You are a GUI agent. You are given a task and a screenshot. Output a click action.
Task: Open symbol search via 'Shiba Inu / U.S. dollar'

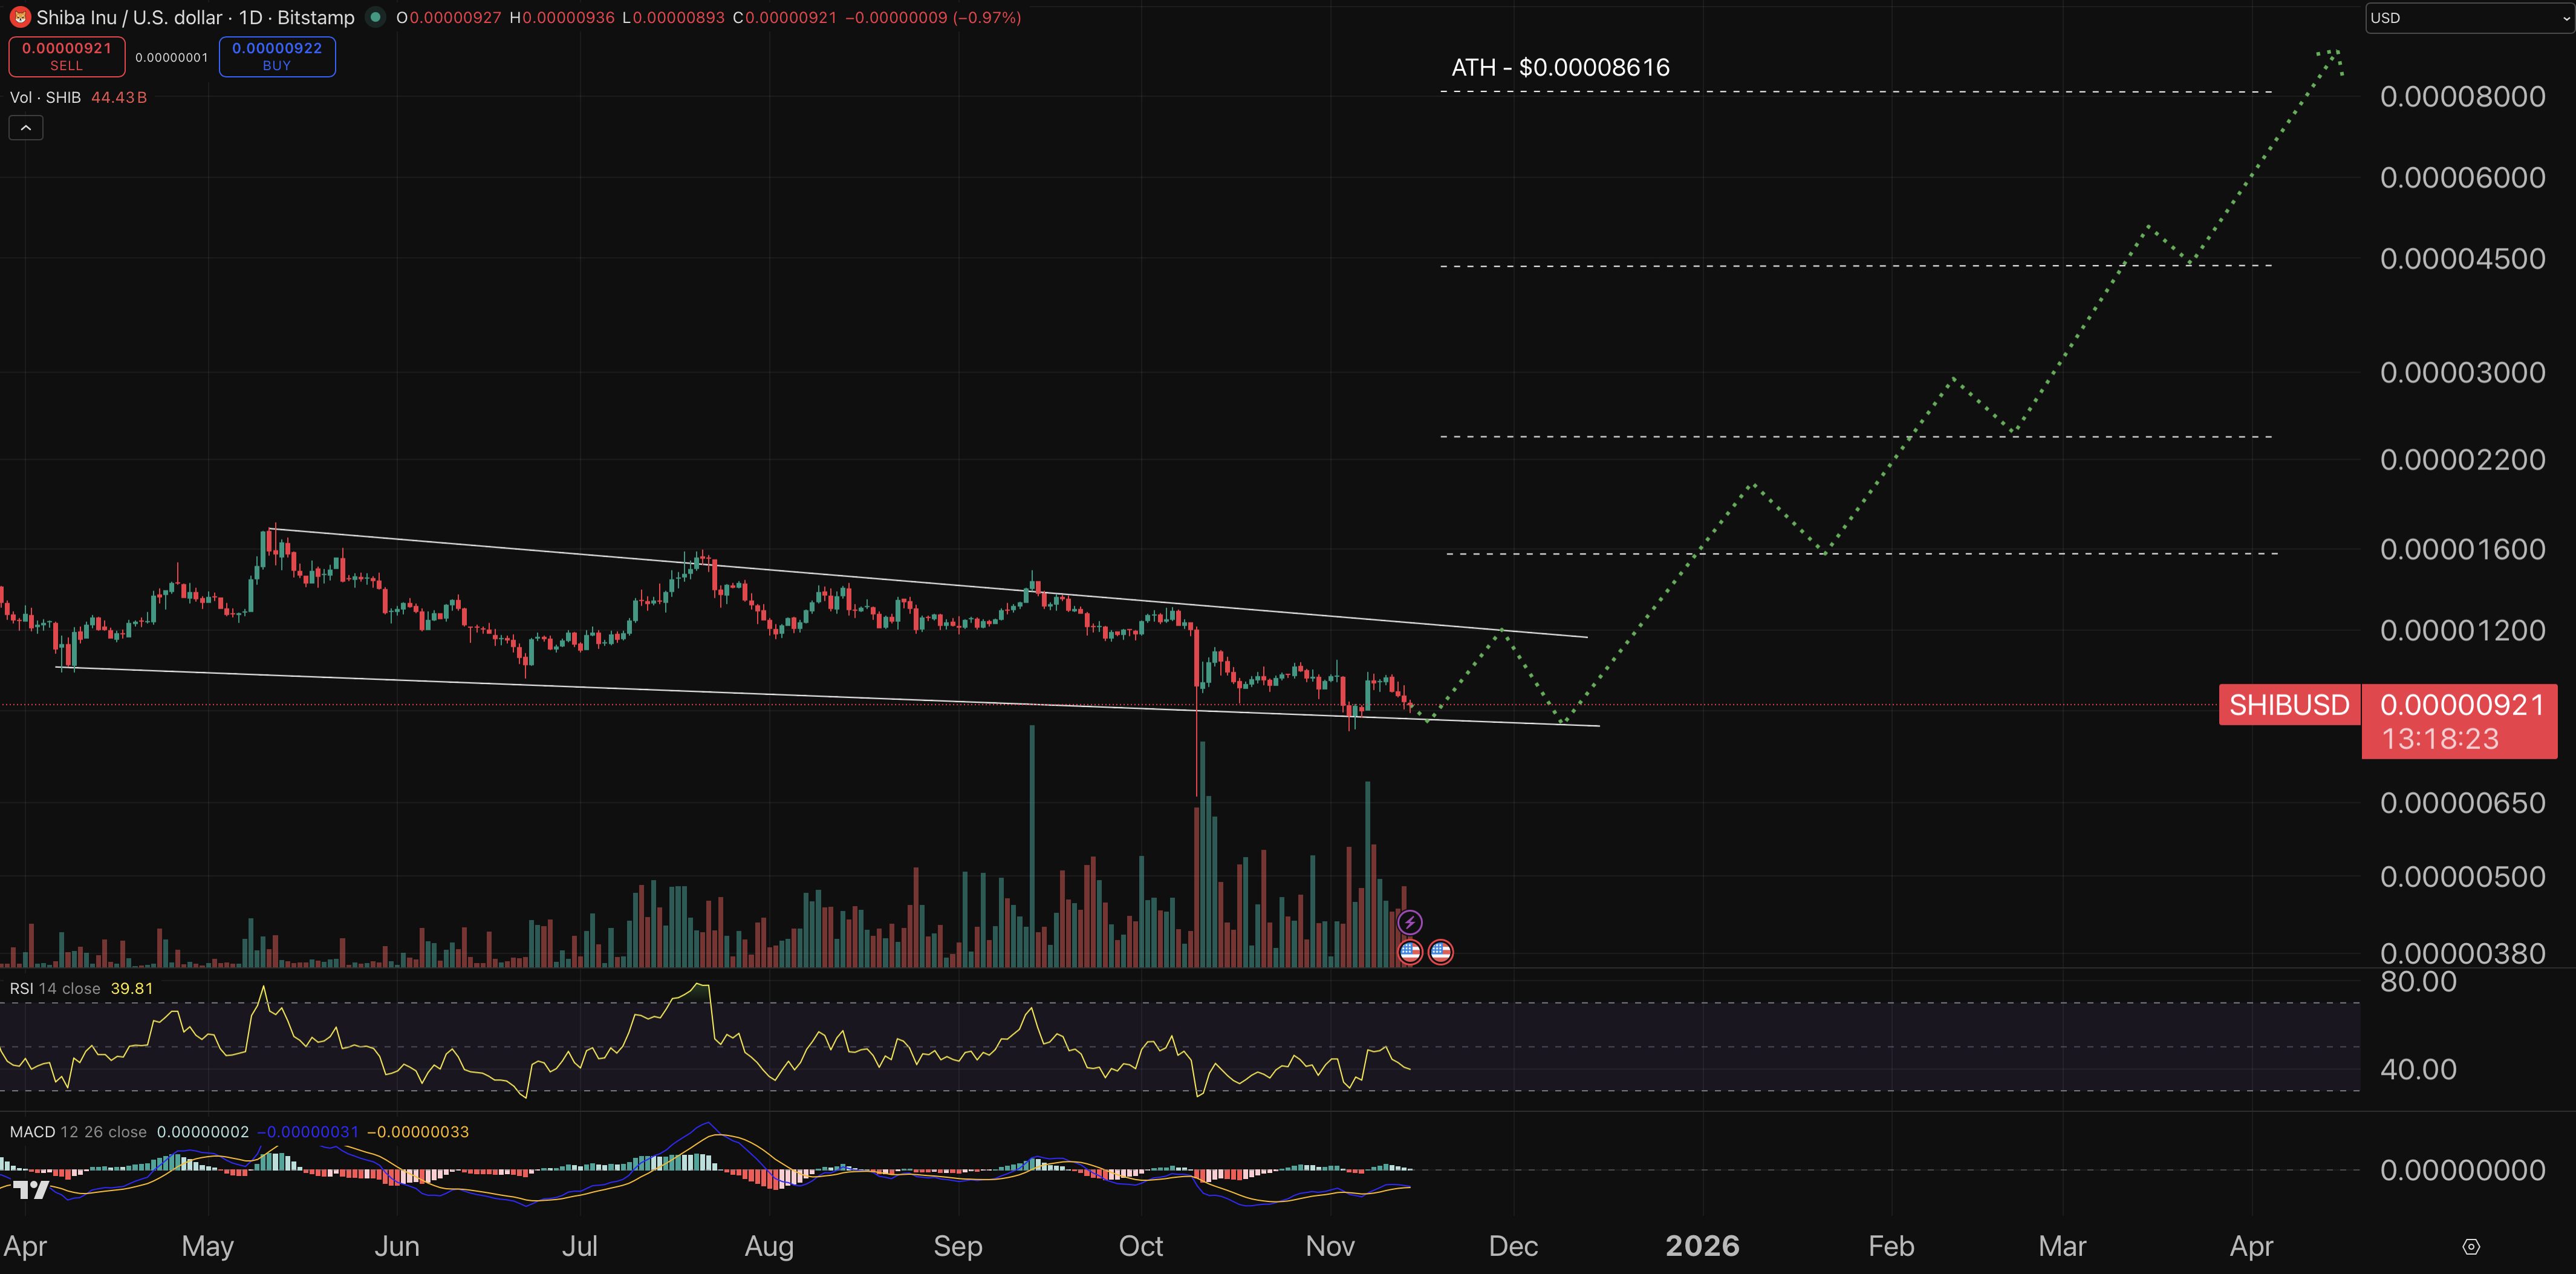tap(130, 17)
